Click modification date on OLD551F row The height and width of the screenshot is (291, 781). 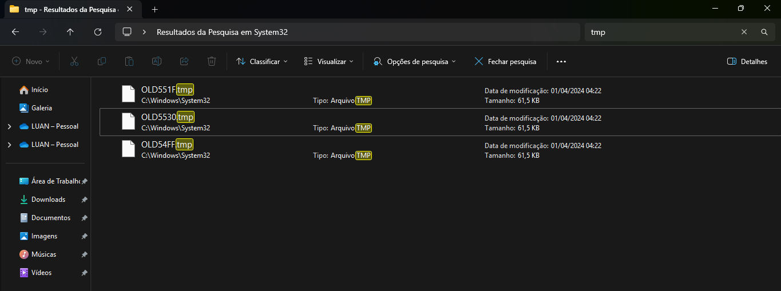[x=542, y=90]
